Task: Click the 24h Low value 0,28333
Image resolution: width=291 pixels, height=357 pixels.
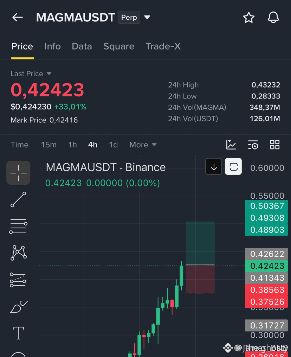Action: tap(266, 96)
